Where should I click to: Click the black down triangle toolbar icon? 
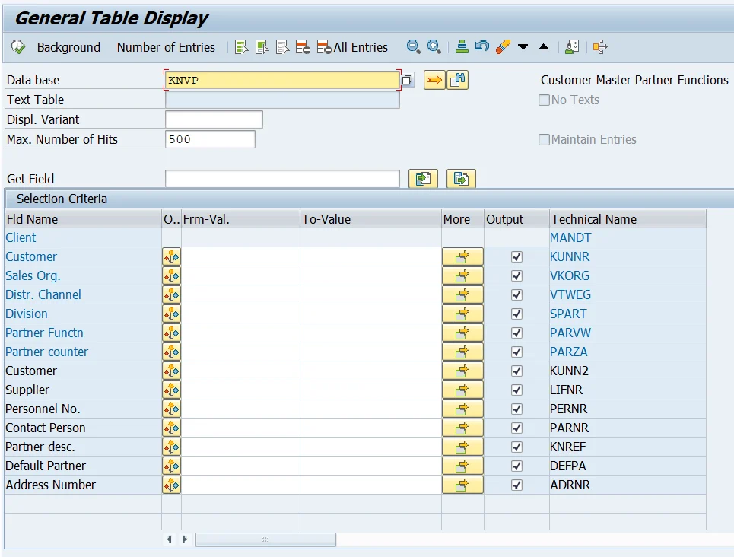point(523,47)
